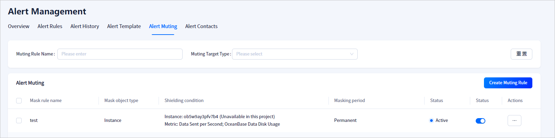Open the Alert Template tab
This screenshot has width=555, height=138.
click(x=124, y=26)
